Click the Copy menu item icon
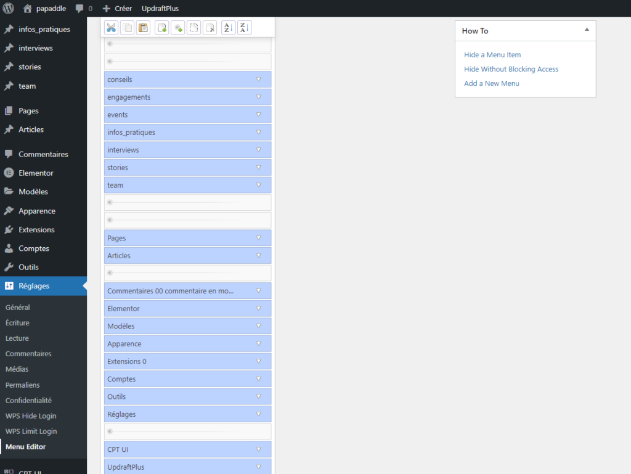 pyautogui.click(x=127, y=28)
